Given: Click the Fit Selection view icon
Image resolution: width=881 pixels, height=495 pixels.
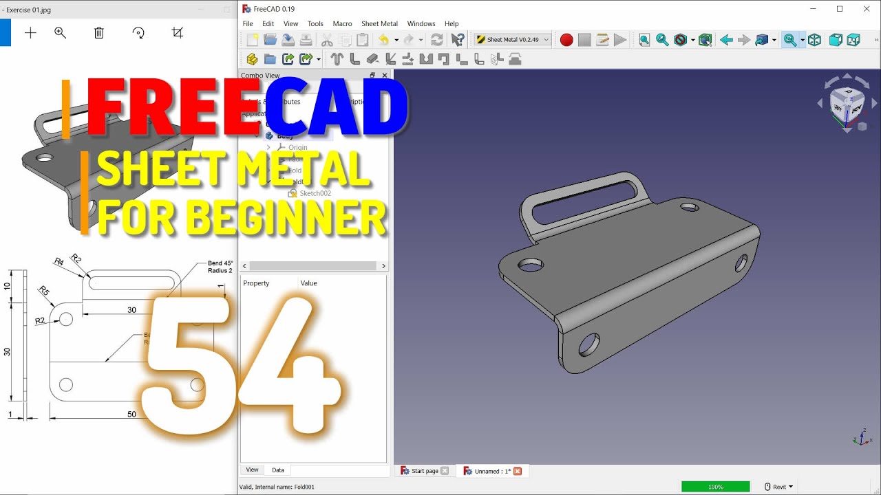Looking at the screenshot, I should point(662,40).
